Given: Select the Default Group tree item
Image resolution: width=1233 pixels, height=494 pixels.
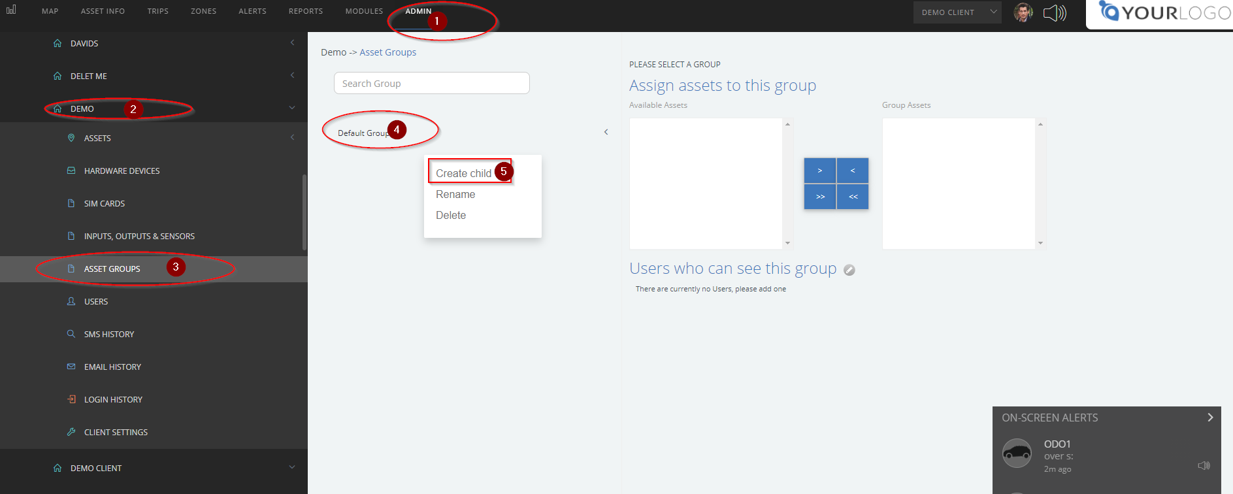Looking at the screenshot, I should tap(363, 133).
